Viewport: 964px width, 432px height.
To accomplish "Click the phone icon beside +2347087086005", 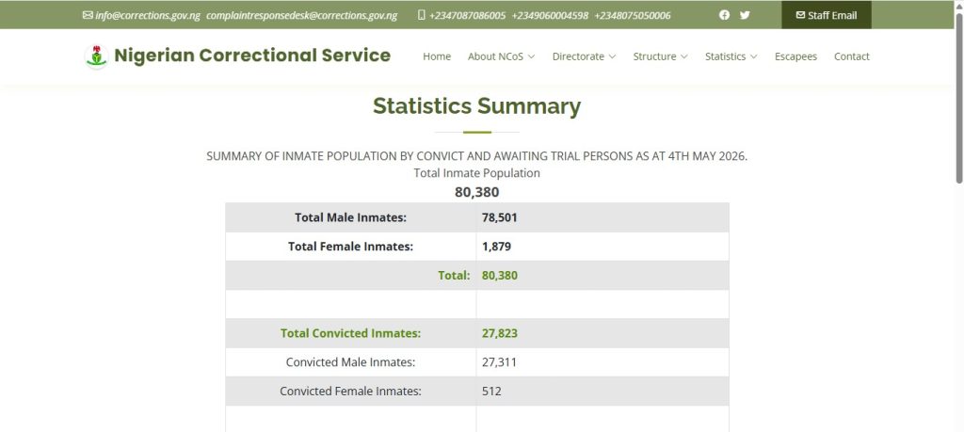I will tap(421, 15).
